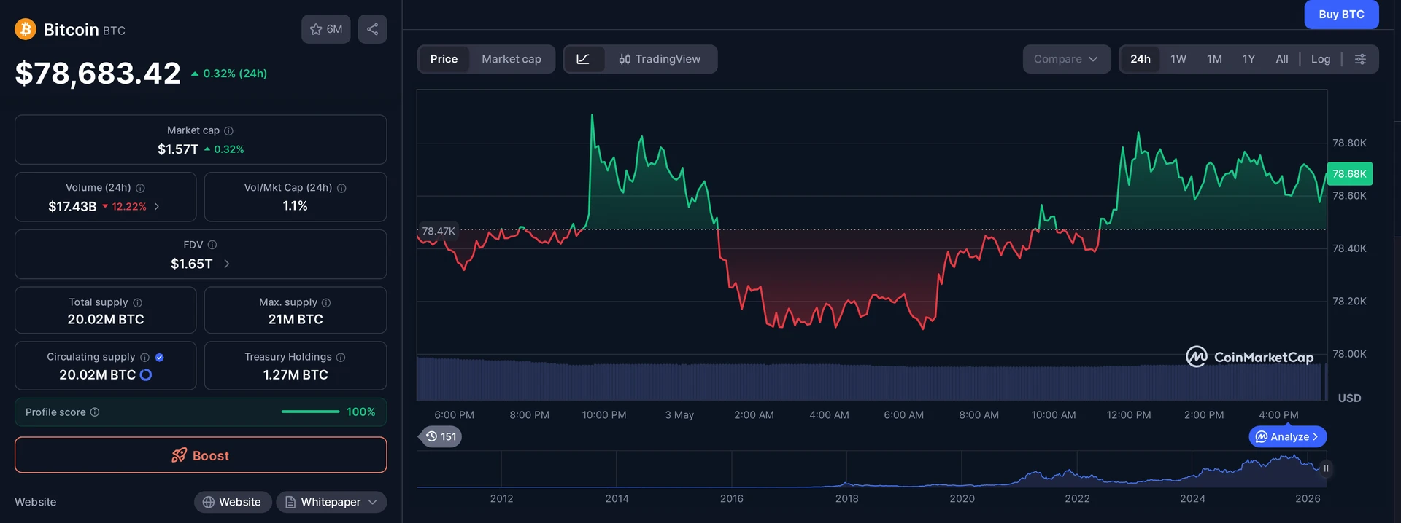Open Vol/Mkt Cap (24h) info icon
1401x523 pixels.
tap(341, 188)
